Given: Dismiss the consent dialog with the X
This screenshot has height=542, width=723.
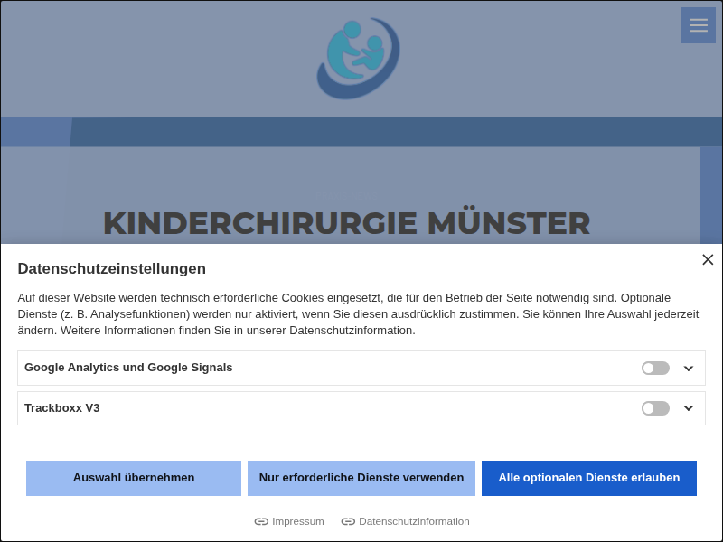Looking at the screenshot, I should 708,259.
